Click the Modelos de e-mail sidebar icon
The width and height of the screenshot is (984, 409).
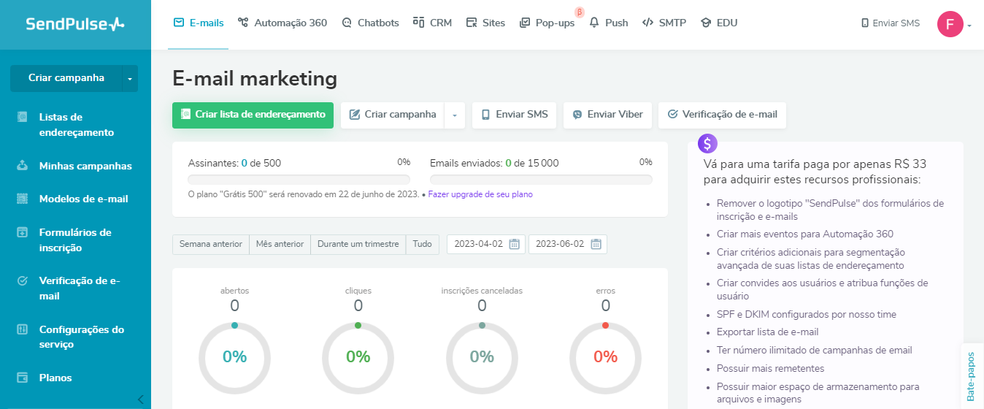(23, 198)
